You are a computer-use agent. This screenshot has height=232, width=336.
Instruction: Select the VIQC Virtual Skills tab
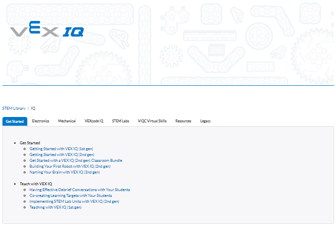pyautogui.click(x=152, y=121)
